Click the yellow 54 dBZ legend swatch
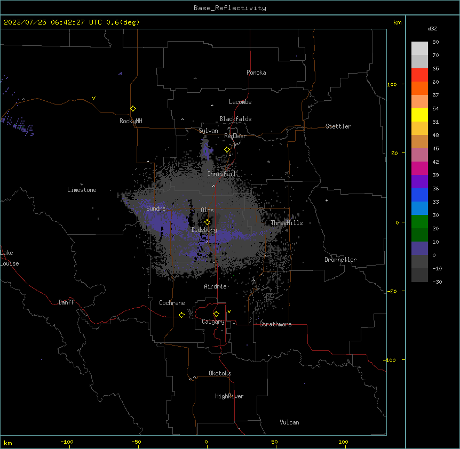 pyautogui.click(x=419, y=115)
